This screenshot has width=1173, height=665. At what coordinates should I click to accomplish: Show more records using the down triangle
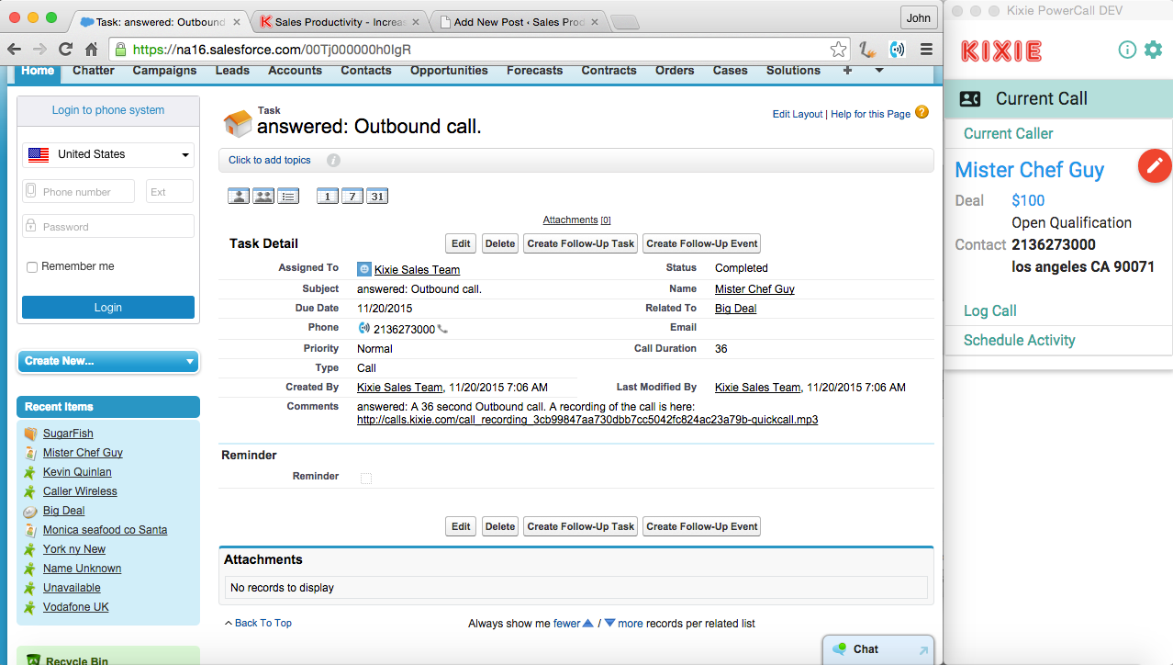(x=609, y=624)
